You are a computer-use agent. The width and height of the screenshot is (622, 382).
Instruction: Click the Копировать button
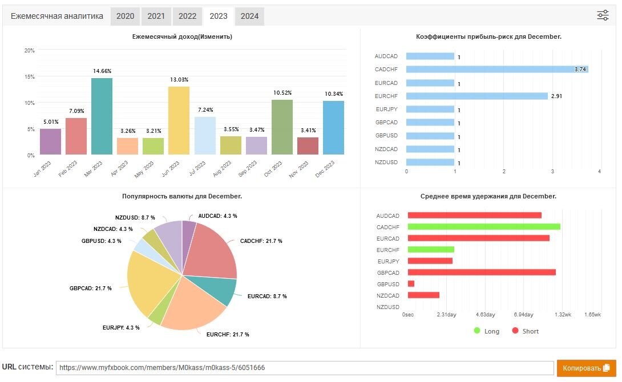pos(586,368)
